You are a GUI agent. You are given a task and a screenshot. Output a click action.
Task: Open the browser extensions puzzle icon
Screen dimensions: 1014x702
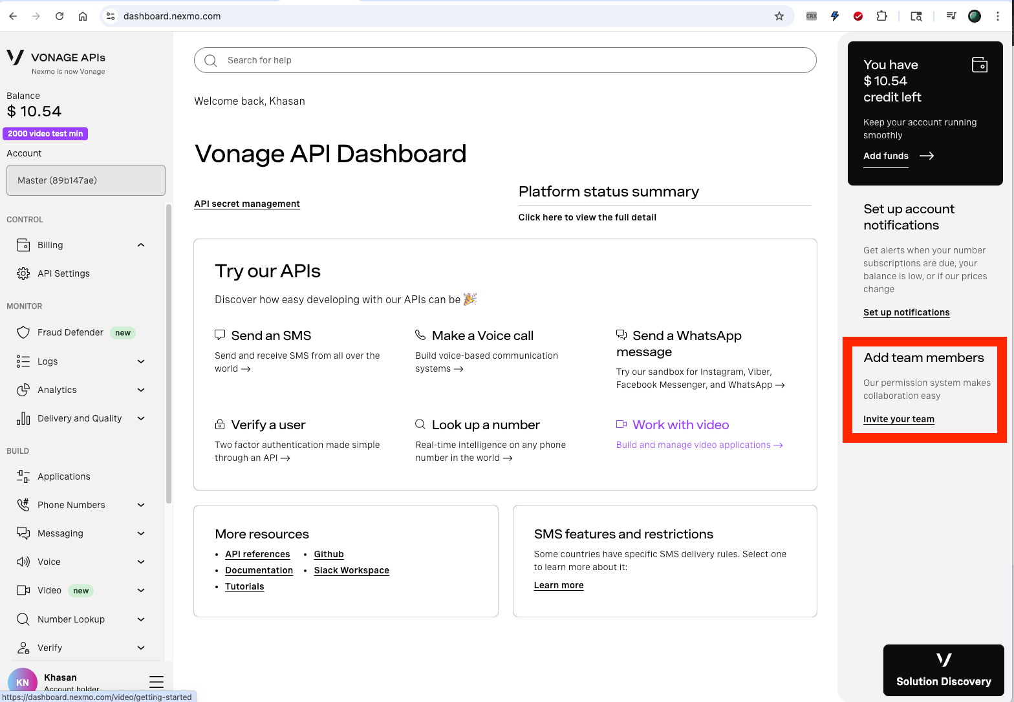pyautogui.click(x=881, y=16)
